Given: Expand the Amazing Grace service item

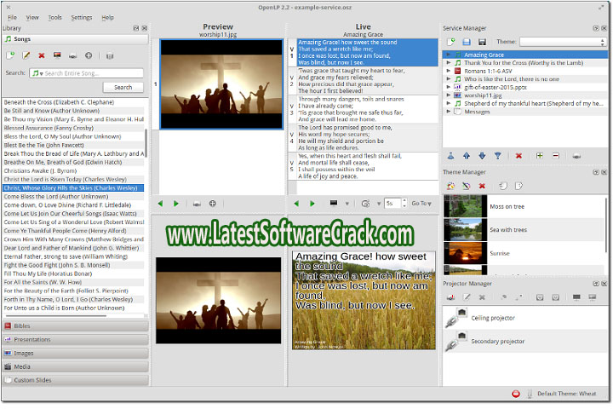Looking at the screenshot, I should tap(449, 55).
